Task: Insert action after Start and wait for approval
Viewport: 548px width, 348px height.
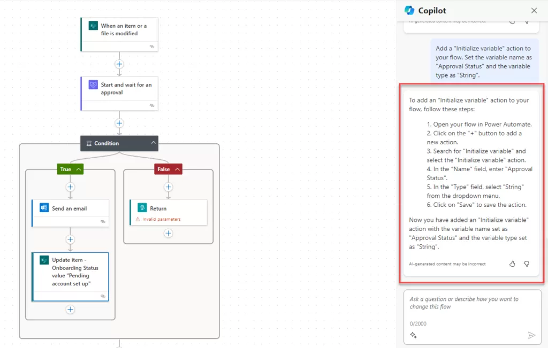Action: coord(119,123)
